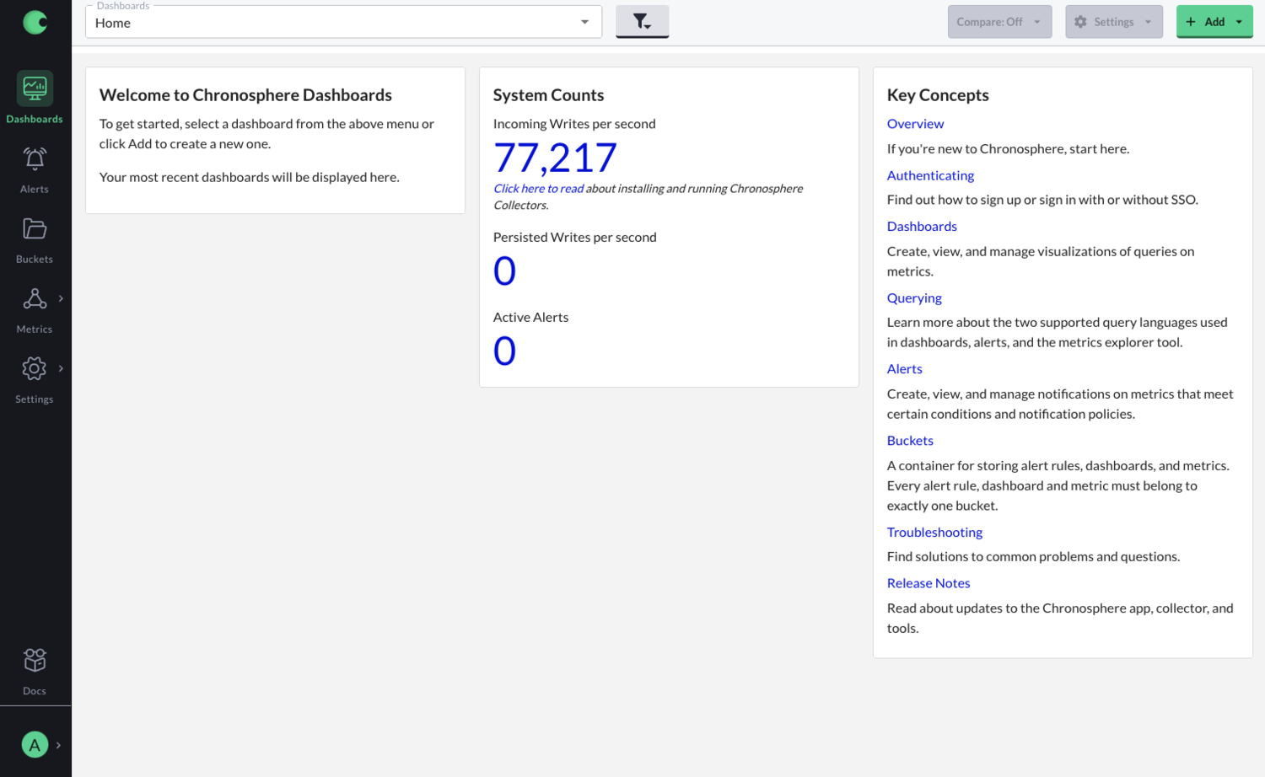Click the Welcome to Chronosphere Dashboards heading
The height and width of the screenshot is (777, 1265).
point(245,95)
